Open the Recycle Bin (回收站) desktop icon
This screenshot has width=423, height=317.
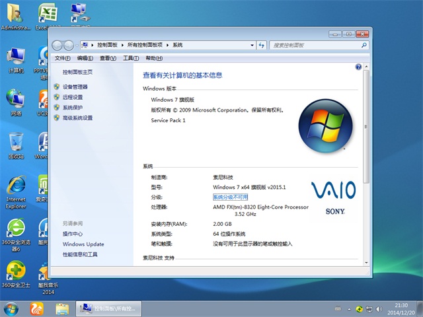[15, 144]
